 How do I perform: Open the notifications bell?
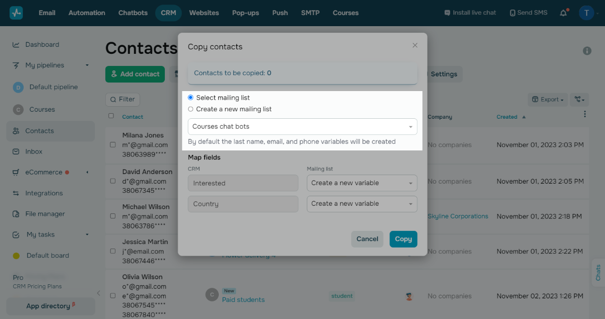pos(564,13)
